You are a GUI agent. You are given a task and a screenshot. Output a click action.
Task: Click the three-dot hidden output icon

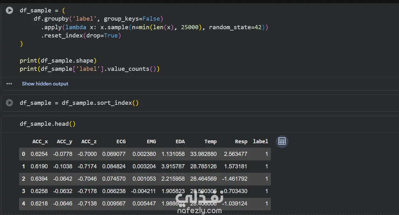point(9,84)
